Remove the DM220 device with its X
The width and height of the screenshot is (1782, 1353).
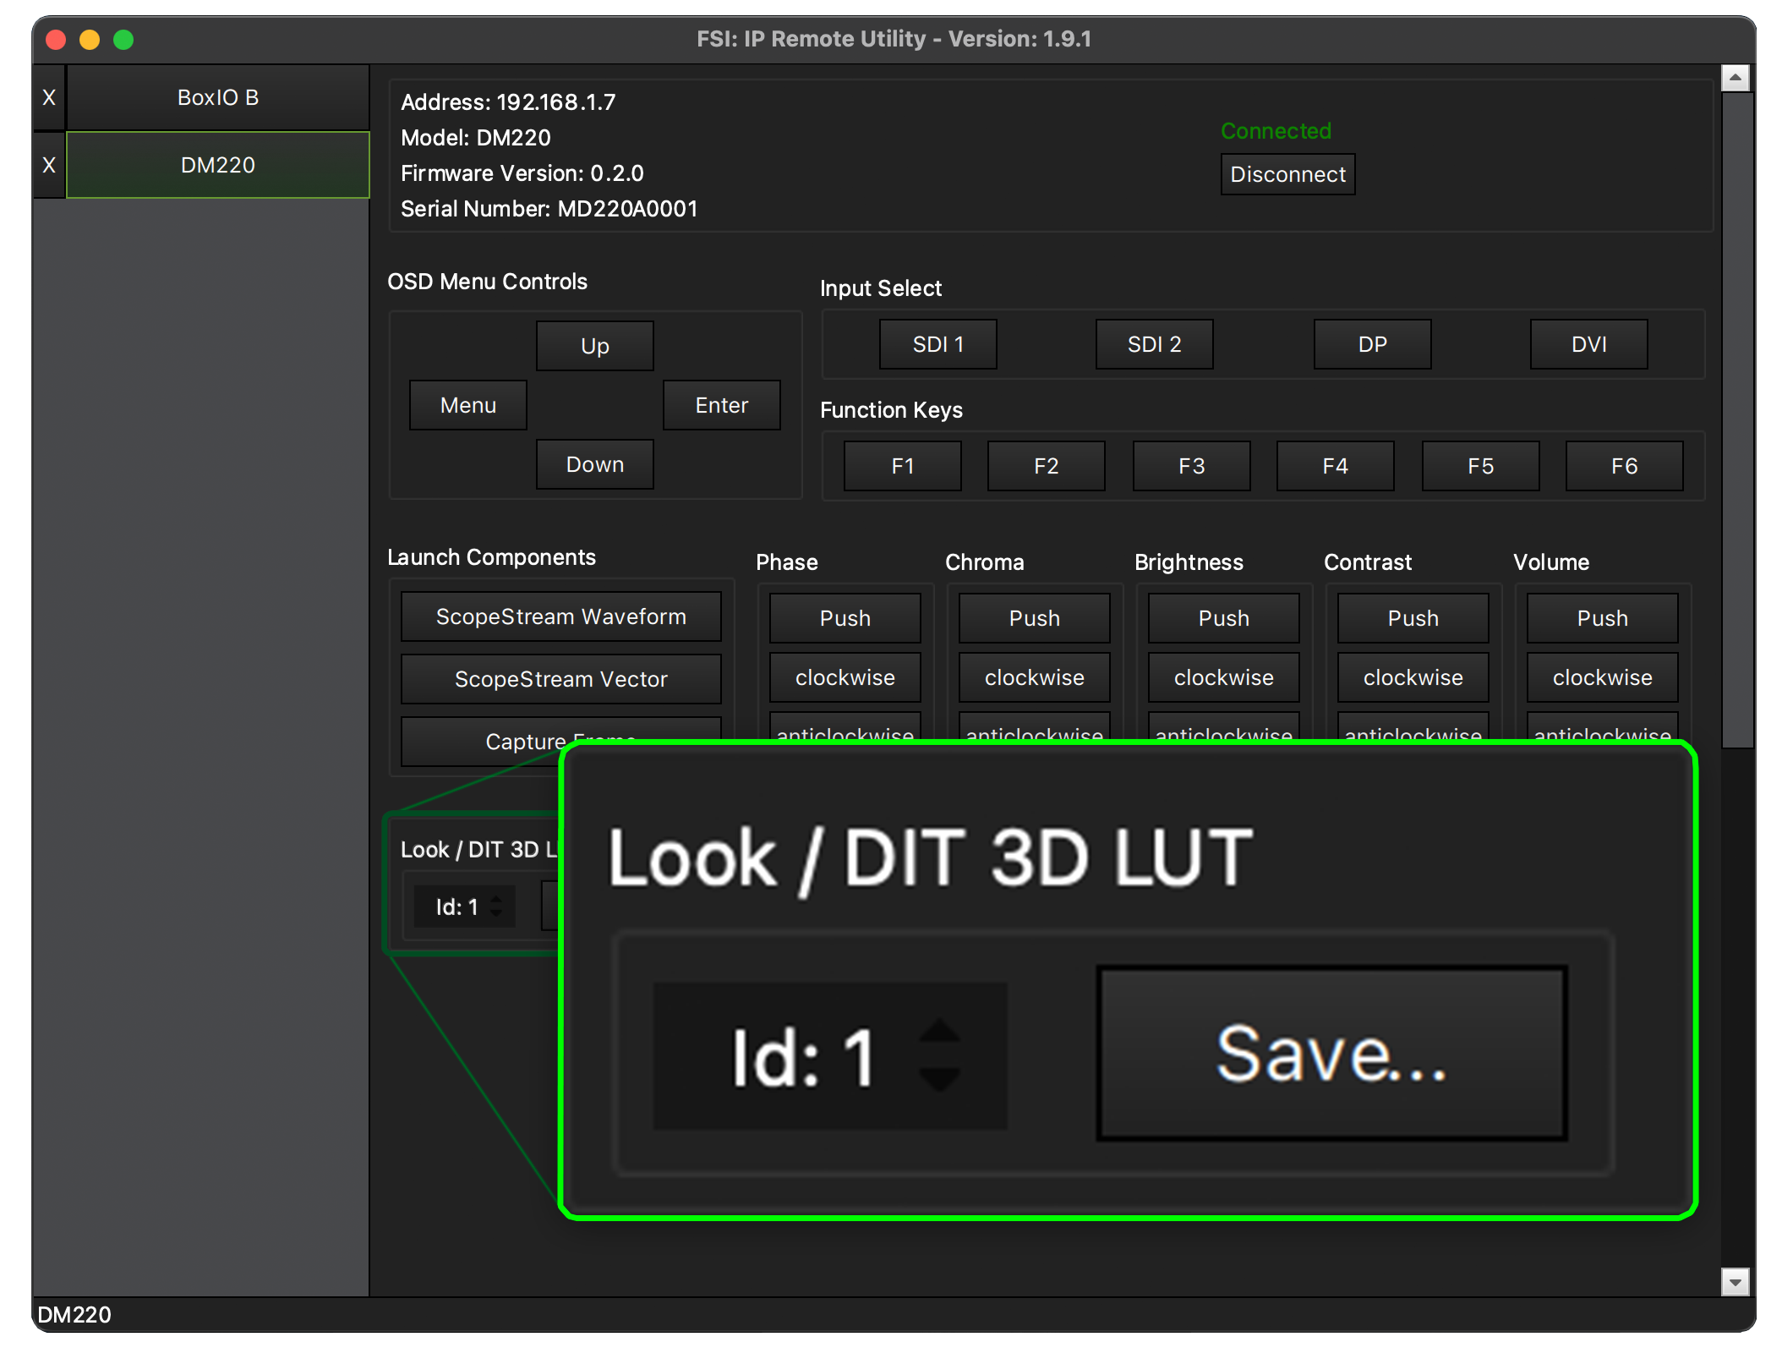49,165
